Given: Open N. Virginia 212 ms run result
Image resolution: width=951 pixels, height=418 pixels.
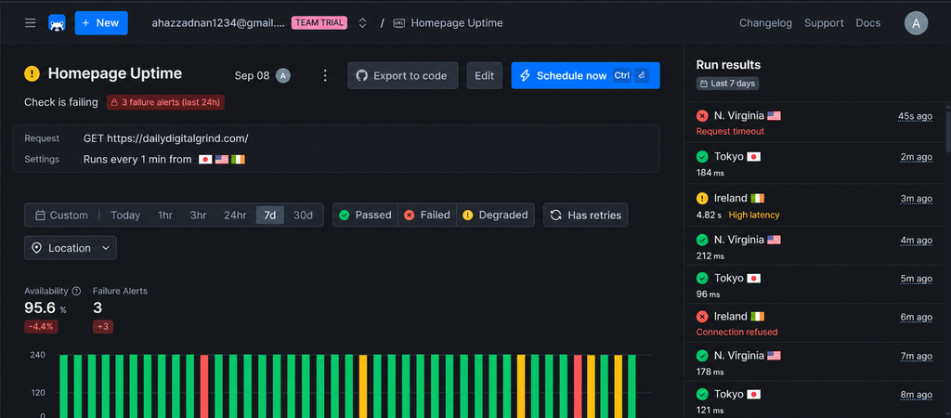Looking at the screenshot, I should 814,246.
